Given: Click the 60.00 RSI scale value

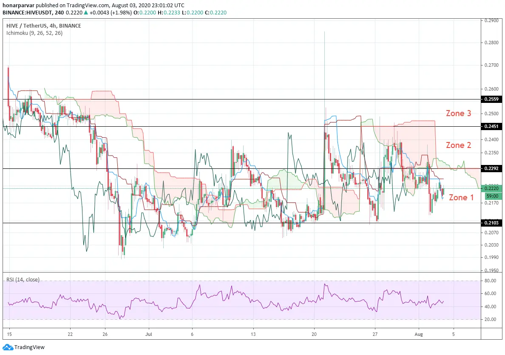Looking at the screenshot, I should click(x=490, y=293).
